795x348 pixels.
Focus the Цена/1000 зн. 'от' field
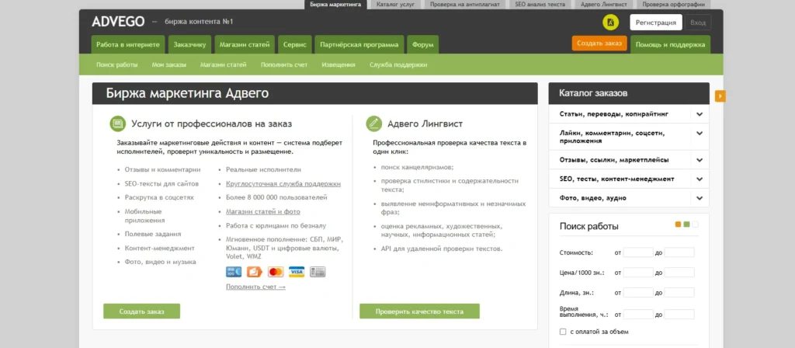pyautogui.click(x=638, y=273)
